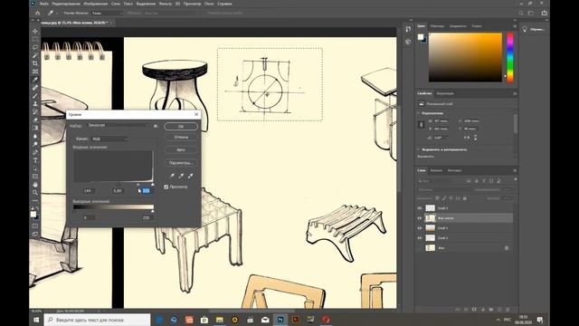The width and height of the screenshot is (579, 326).
Task: Toggle visibility of the fourth layer
Action: pos(420,238)
